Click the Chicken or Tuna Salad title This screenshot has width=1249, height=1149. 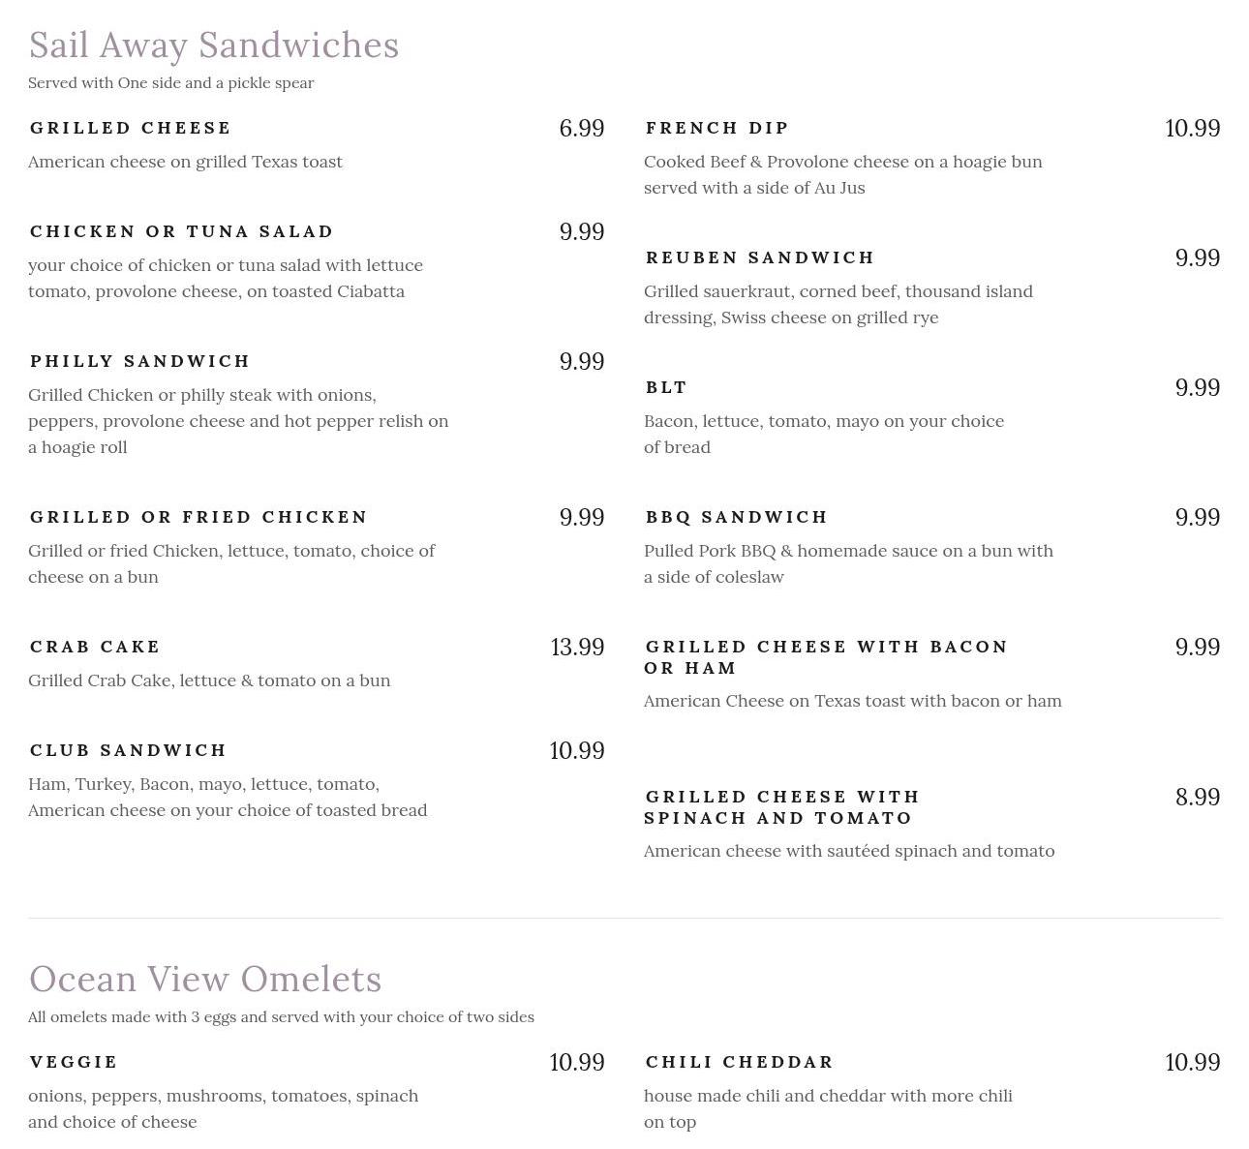click(x=182, y=231)
